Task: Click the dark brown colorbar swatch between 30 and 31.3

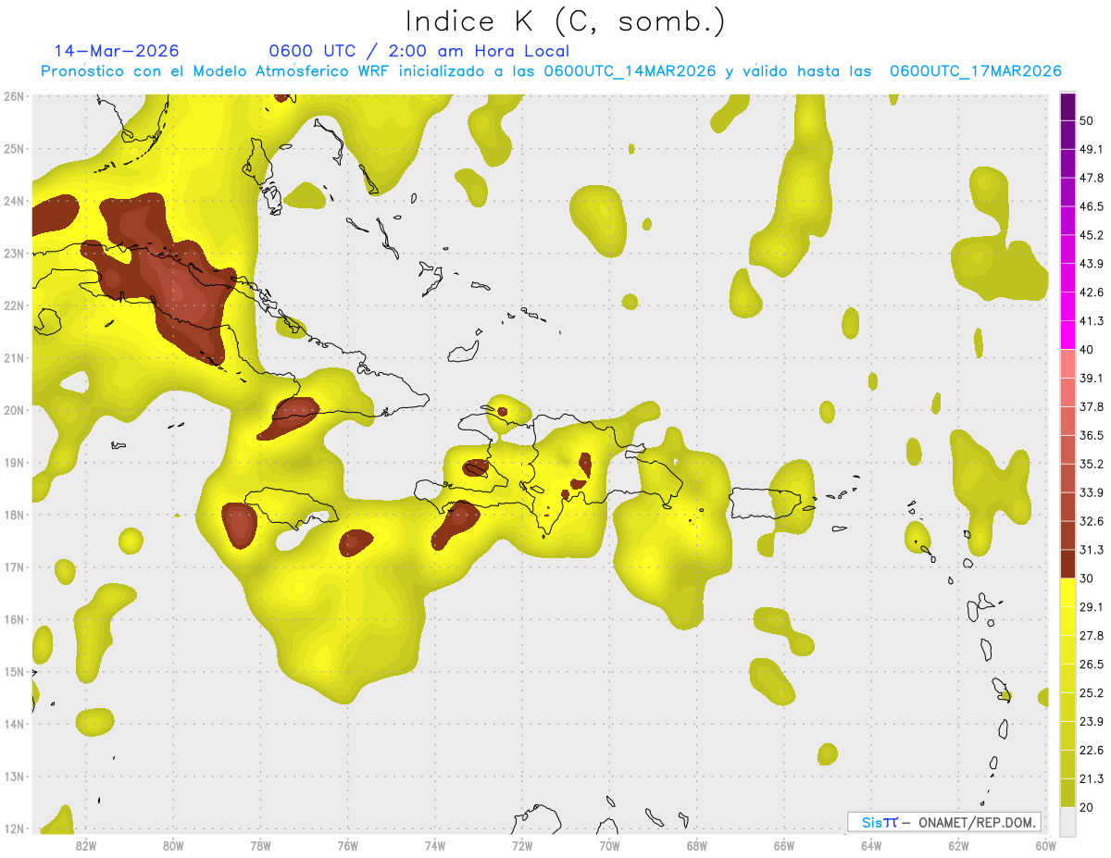Action: (1067, 564)
